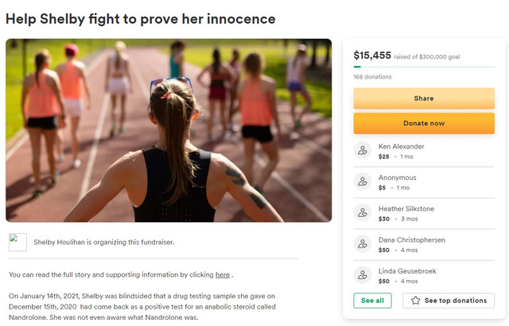The image size is (509, 326).
Task: Click the $15,455 raised amount
Action: coord(372,56)
